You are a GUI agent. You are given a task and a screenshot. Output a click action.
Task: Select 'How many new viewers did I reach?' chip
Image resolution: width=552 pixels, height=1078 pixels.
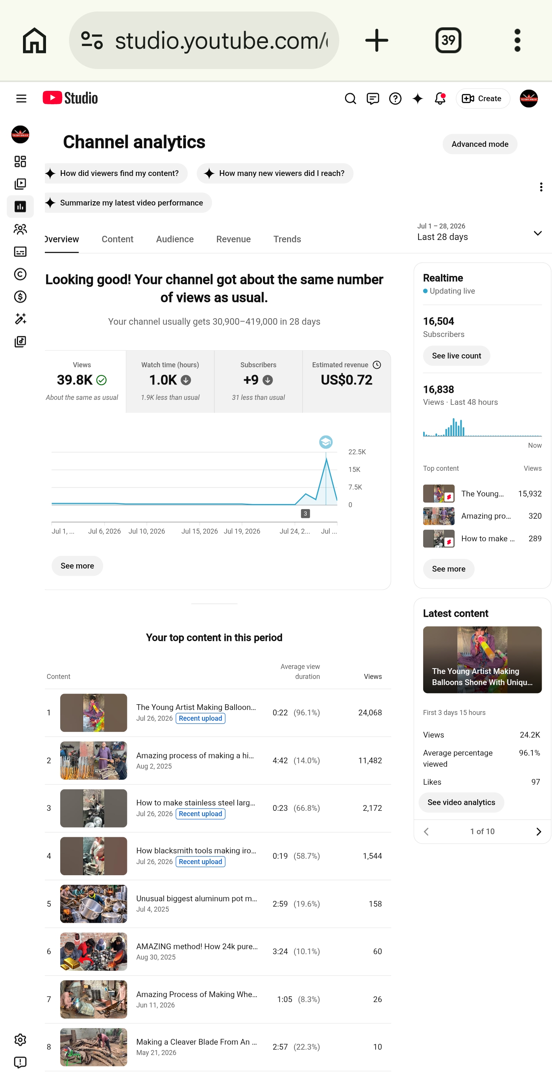pyautogui.click(x=275, y=173)
